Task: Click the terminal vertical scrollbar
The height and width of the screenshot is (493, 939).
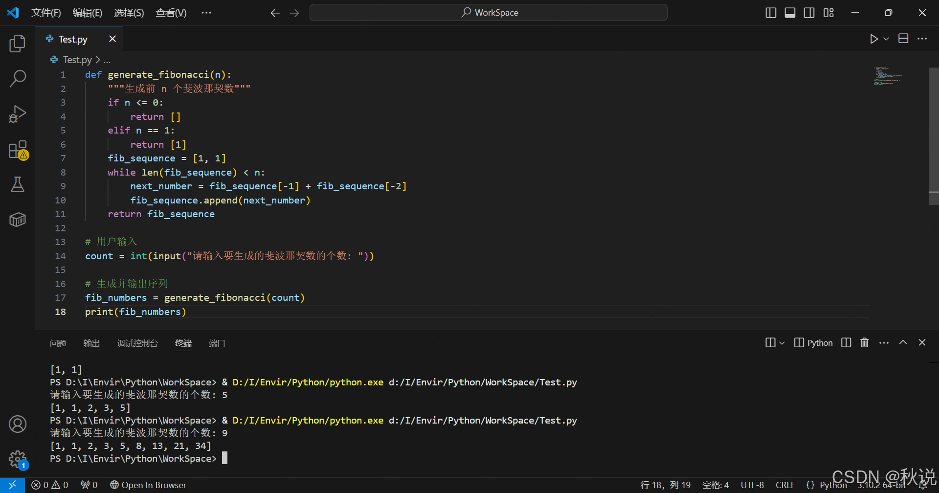Action: 934,419
